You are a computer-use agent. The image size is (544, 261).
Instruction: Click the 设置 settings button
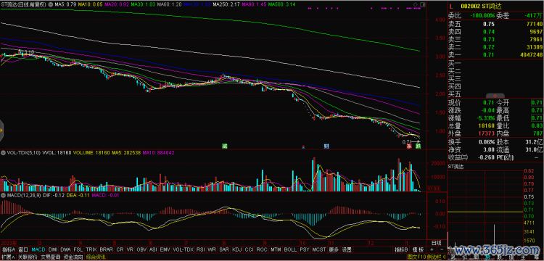pos(347,249)
